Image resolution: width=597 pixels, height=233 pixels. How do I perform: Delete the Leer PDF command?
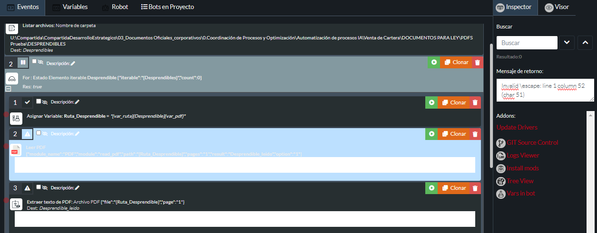476,134
